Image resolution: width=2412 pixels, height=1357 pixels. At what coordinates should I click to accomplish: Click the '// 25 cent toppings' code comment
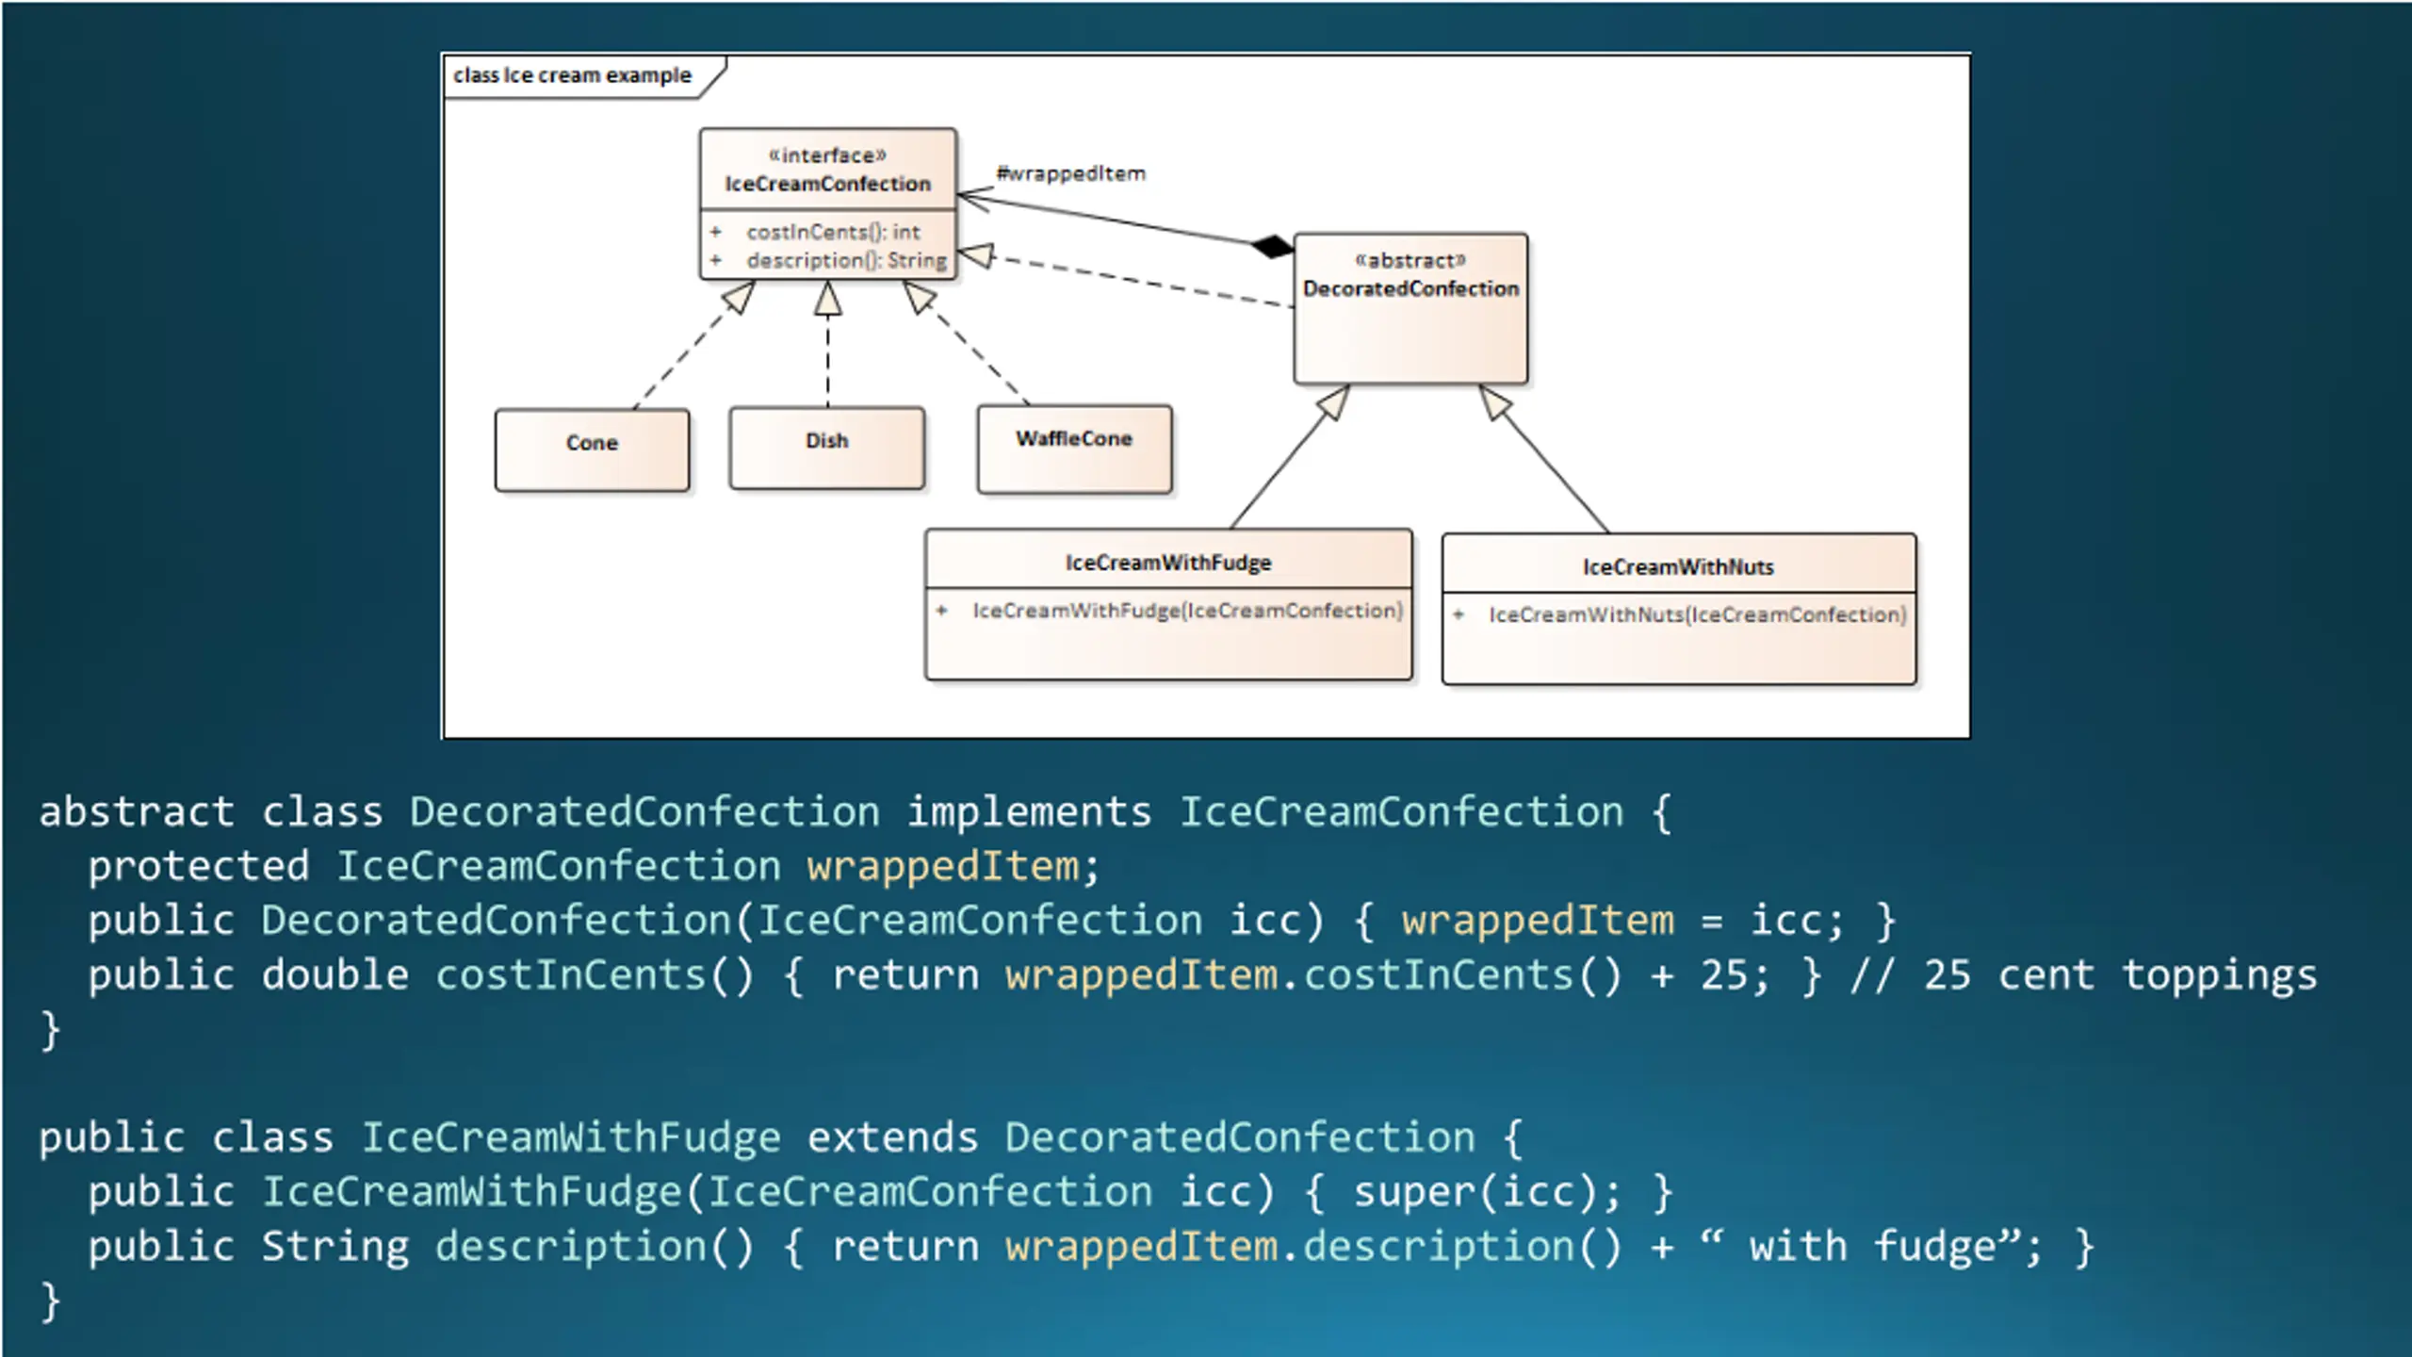pos(2083,974)
